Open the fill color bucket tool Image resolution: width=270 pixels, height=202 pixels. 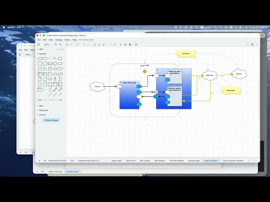[94, 45]
